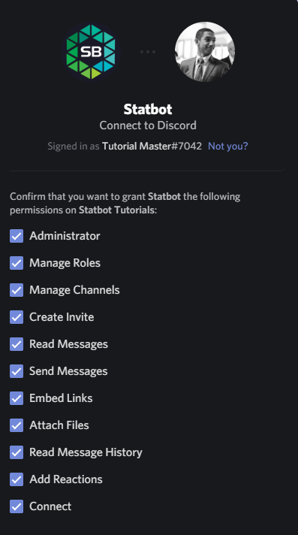This screenshot has height=535, width=298.
Task: Toggle the Attach Files checkbox
Action: (17, 425)
